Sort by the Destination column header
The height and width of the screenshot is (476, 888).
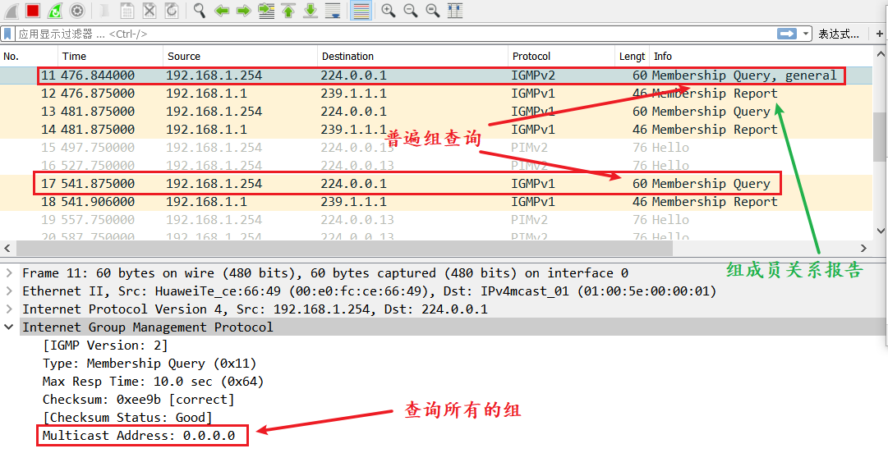[x=412, y=56]
